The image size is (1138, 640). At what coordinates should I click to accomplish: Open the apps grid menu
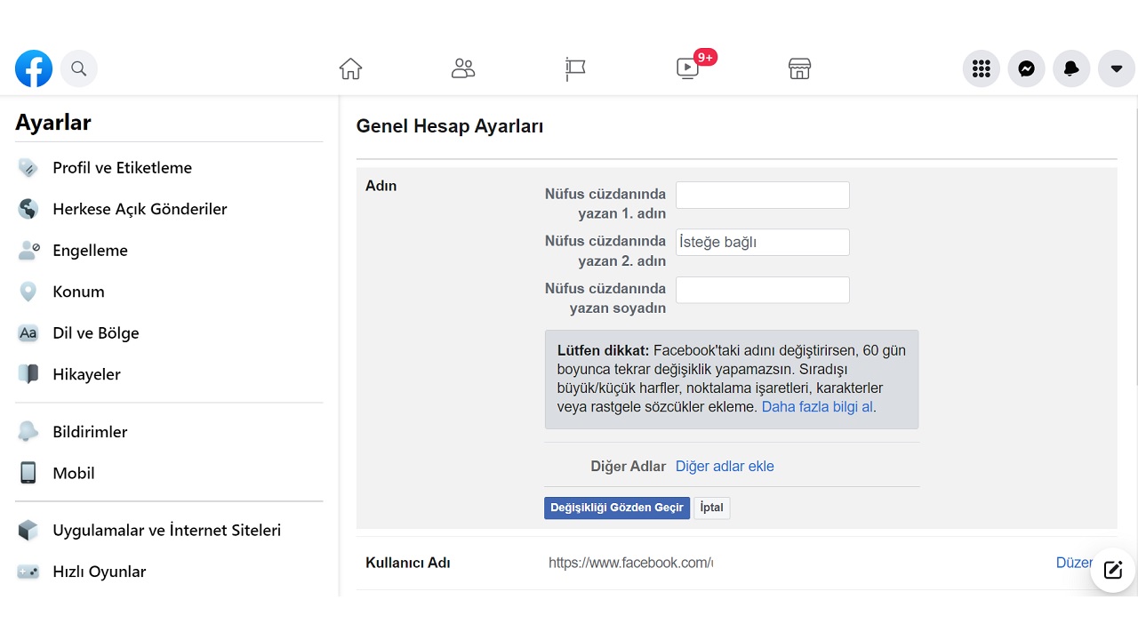[981, 68]
